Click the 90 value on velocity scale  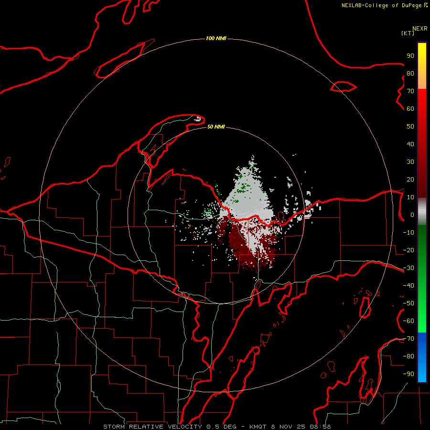[x=410, y=56]
